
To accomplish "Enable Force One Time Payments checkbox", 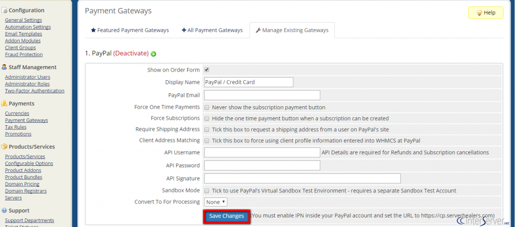I will (207, 107).
